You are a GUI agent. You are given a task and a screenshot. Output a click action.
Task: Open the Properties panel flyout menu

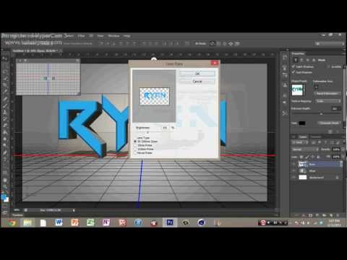pyautogui.click(x=343, y=53)
